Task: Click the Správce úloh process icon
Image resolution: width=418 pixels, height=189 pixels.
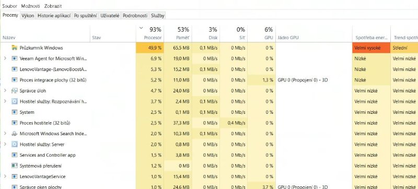Action: click(x=15, y=91)
